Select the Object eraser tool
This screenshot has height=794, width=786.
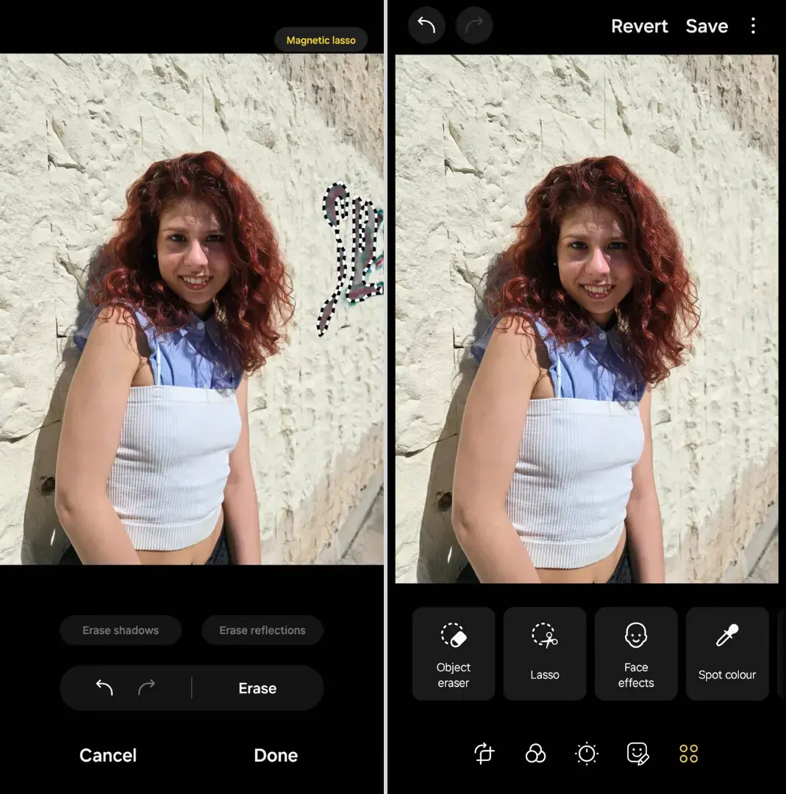pyautogui.click(x=454, y=653)
